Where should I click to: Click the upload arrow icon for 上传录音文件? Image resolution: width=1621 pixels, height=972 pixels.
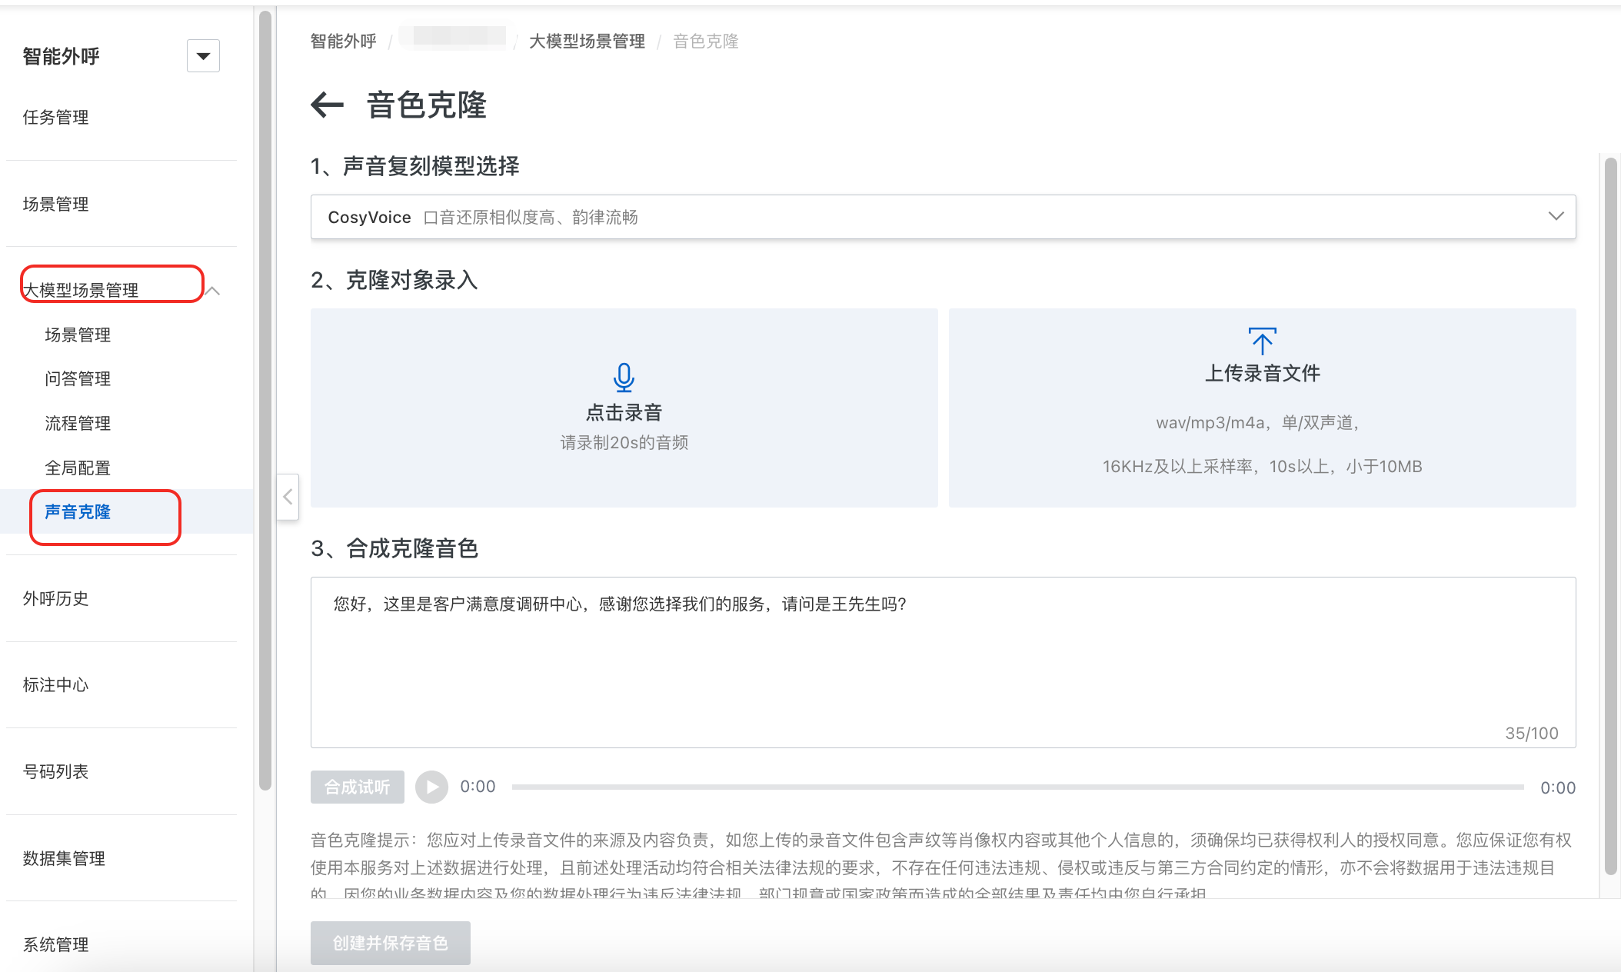click(1262, 341)
